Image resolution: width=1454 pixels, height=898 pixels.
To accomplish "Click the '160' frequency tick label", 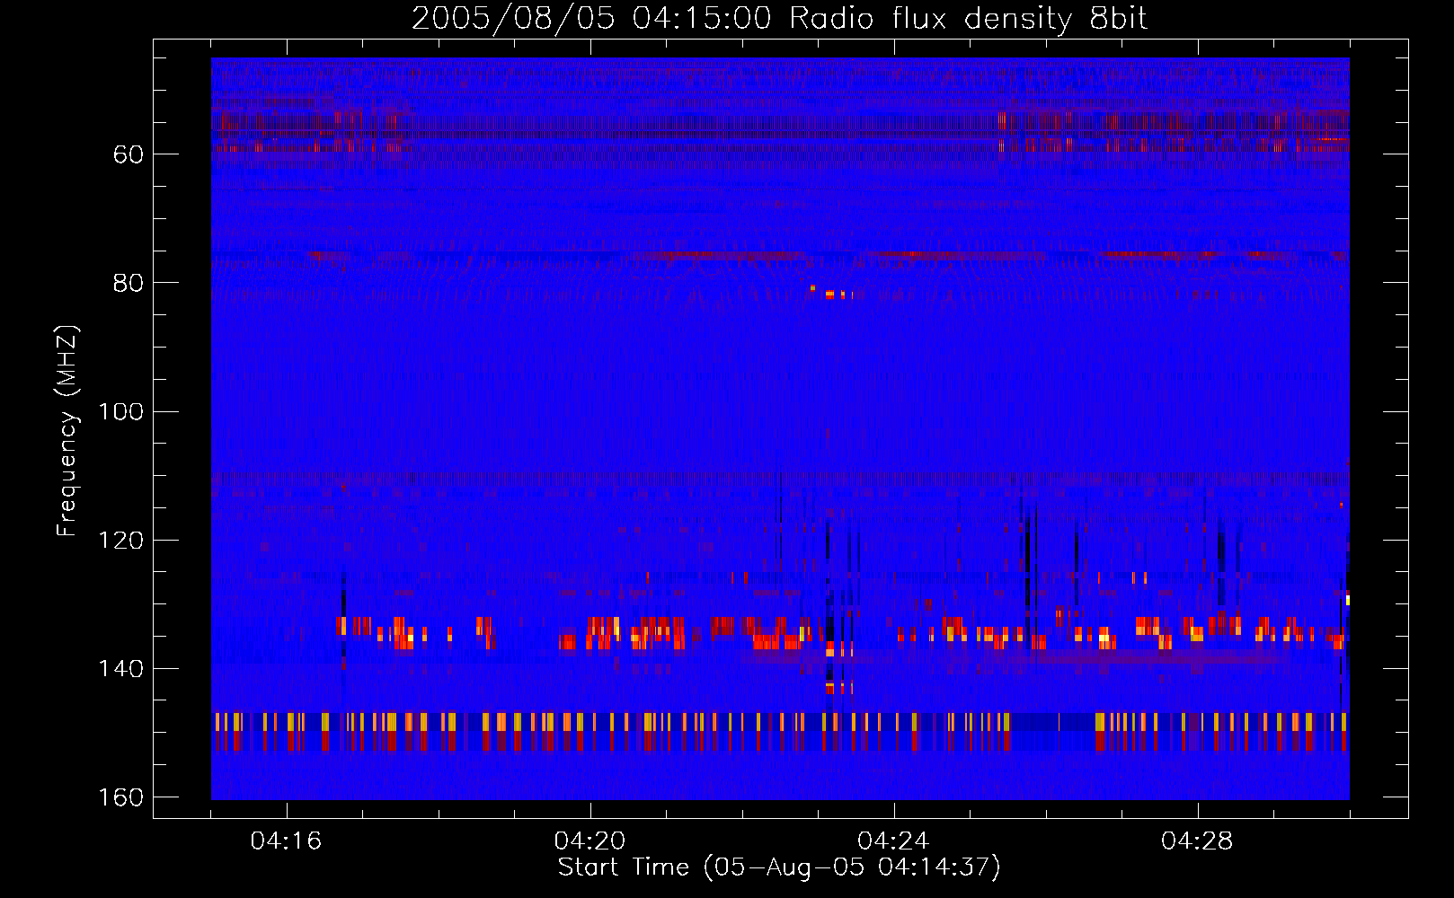I will [x=120, y=797].
